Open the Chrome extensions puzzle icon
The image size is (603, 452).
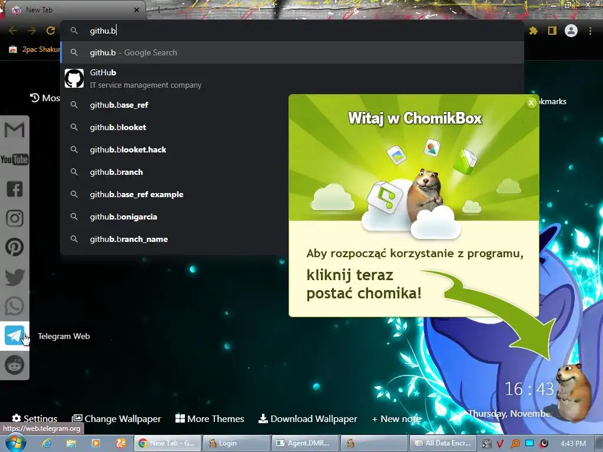pyautogui.click(x=533, y=31)
